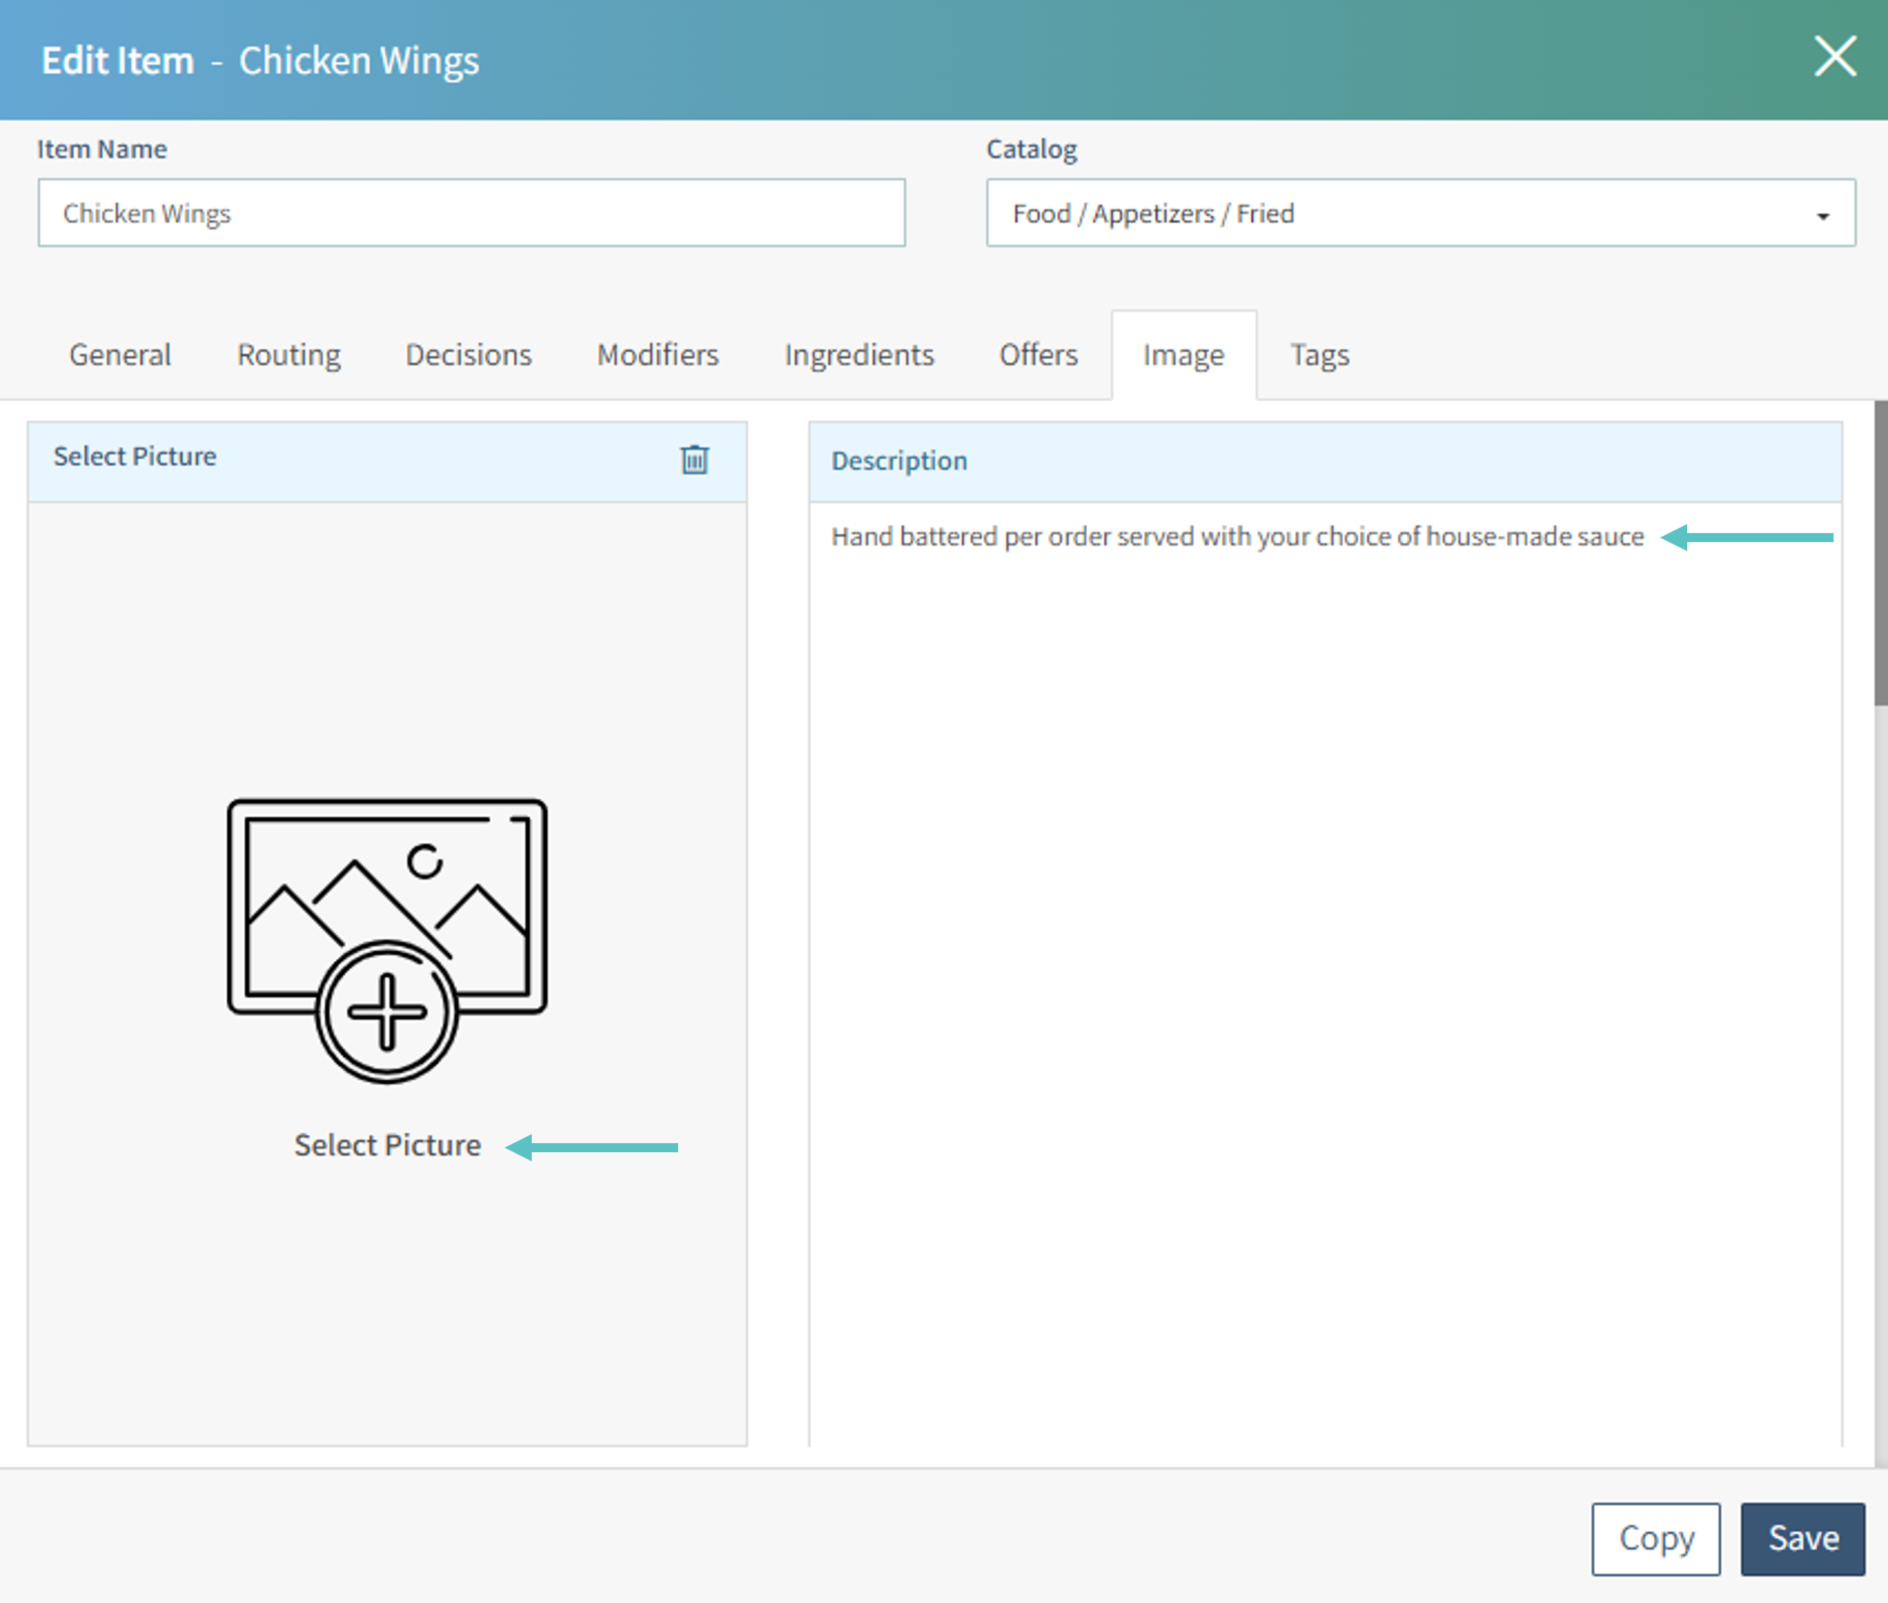Select the Modifiers tab
Screen dimensions: 1888x1603
pyautogui.click(x=657, y=354)
